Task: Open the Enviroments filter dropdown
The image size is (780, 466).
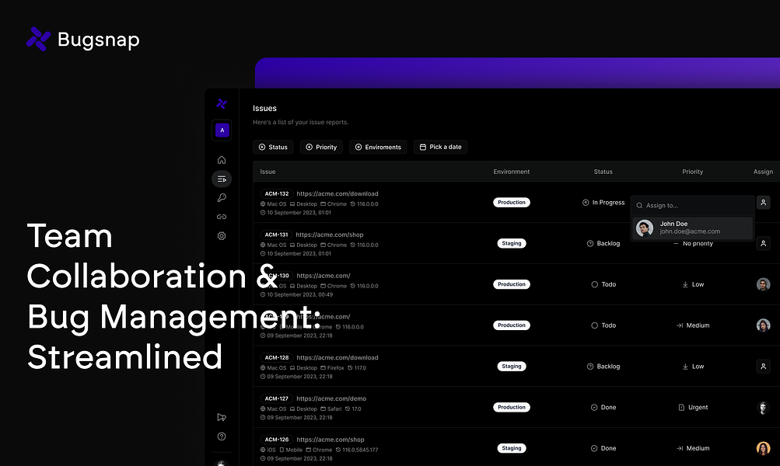Action: tap(378, 147)
